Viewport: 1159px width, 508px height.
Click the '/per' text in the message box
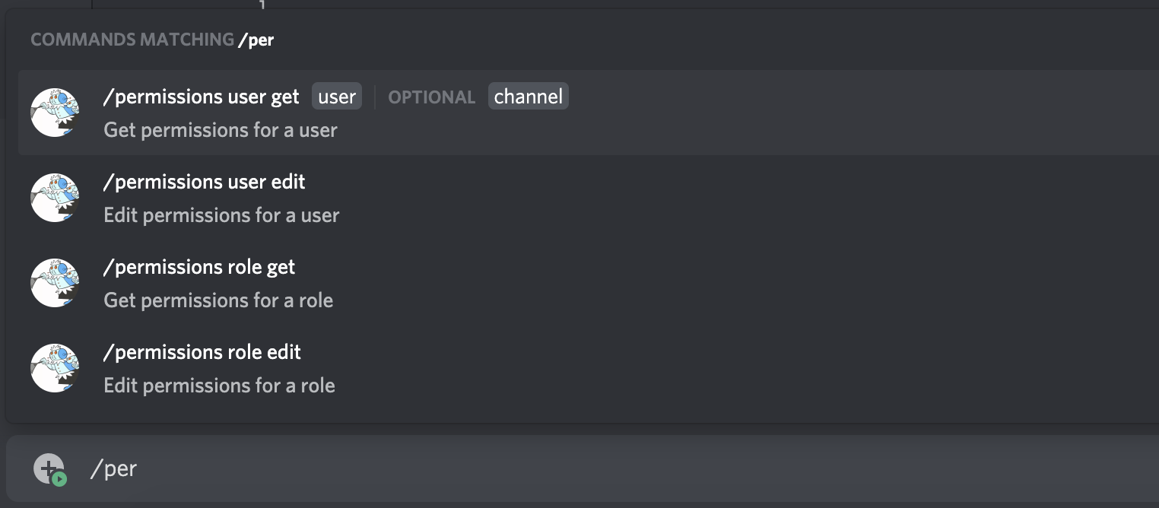click(x=113, y=468)
